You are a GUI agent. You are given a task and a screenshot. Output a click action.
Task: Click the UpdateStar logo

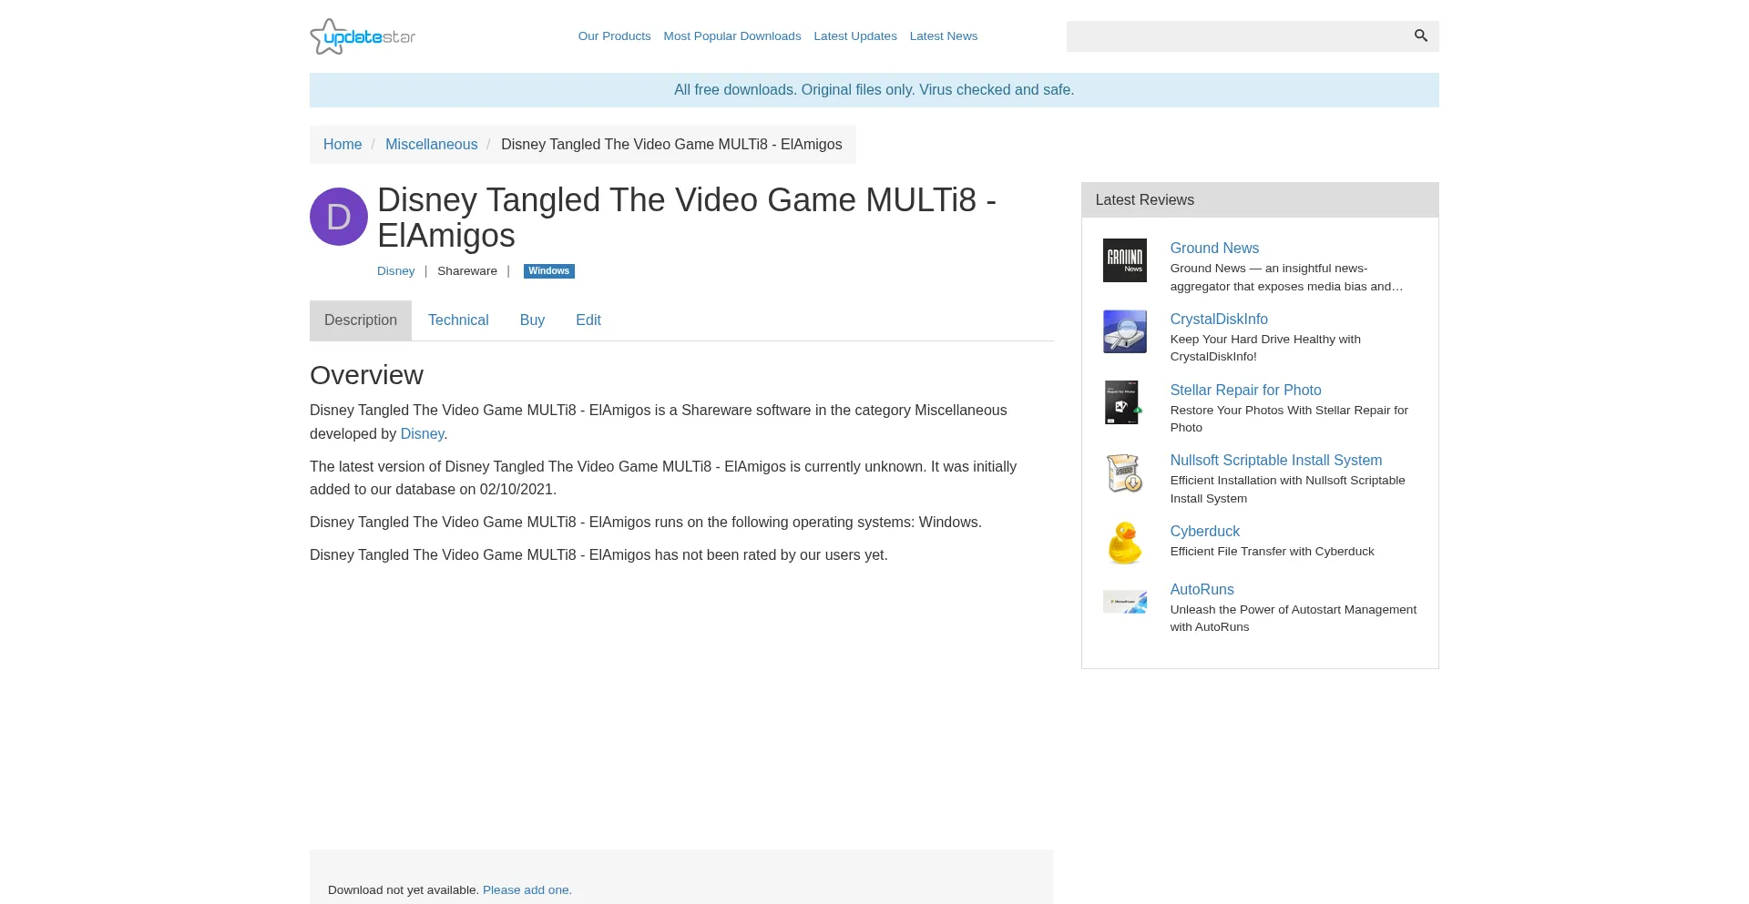pyautogui.click(x=363, y=36)
